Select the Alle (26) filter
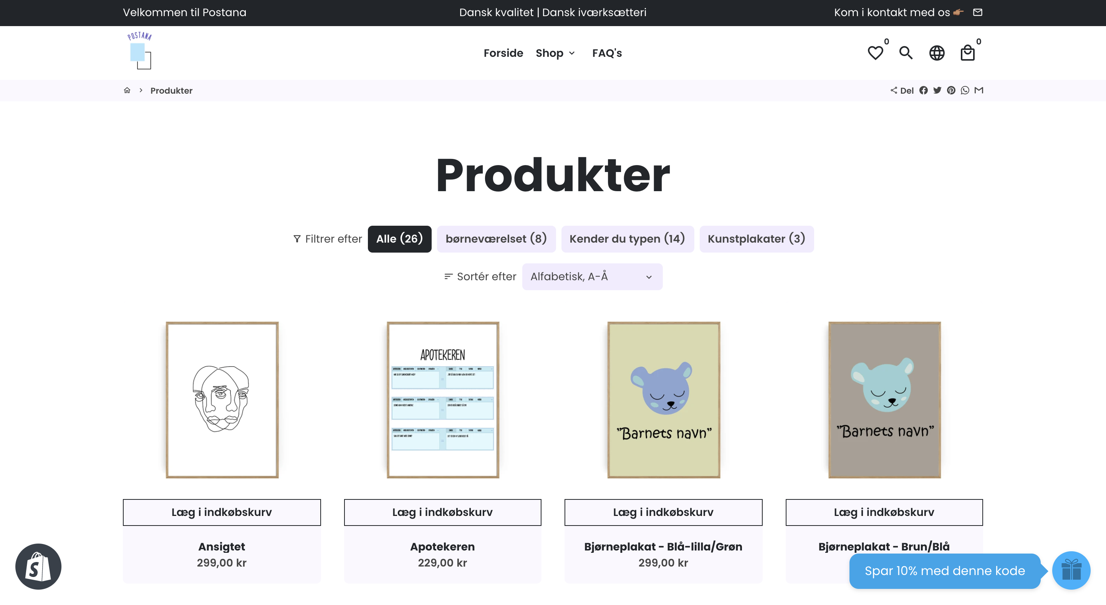This screenshot has height=605, width=1106. [399, 239]
